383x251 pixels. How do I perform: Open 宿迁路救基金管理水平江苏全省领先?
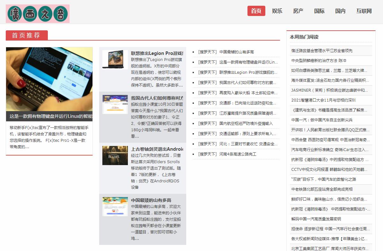(x=322, y=51)
